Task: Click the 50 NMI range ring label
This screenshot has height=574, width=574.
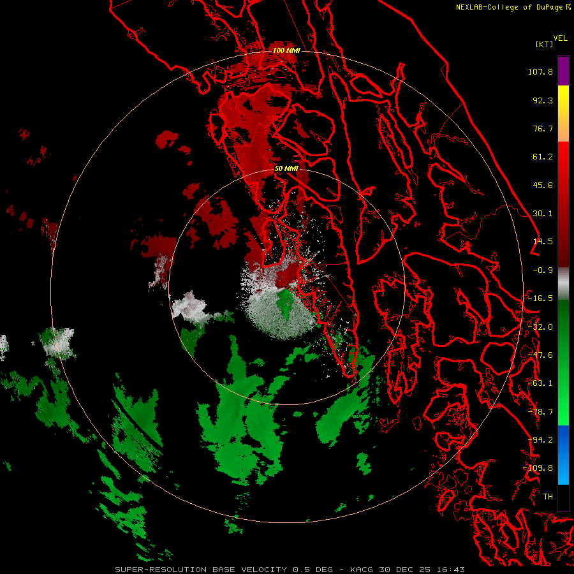Action: coord(286,168)
